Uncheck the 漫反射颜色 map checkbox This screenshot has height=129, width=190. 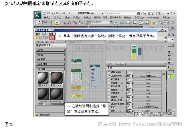click(x=109, y=76)
